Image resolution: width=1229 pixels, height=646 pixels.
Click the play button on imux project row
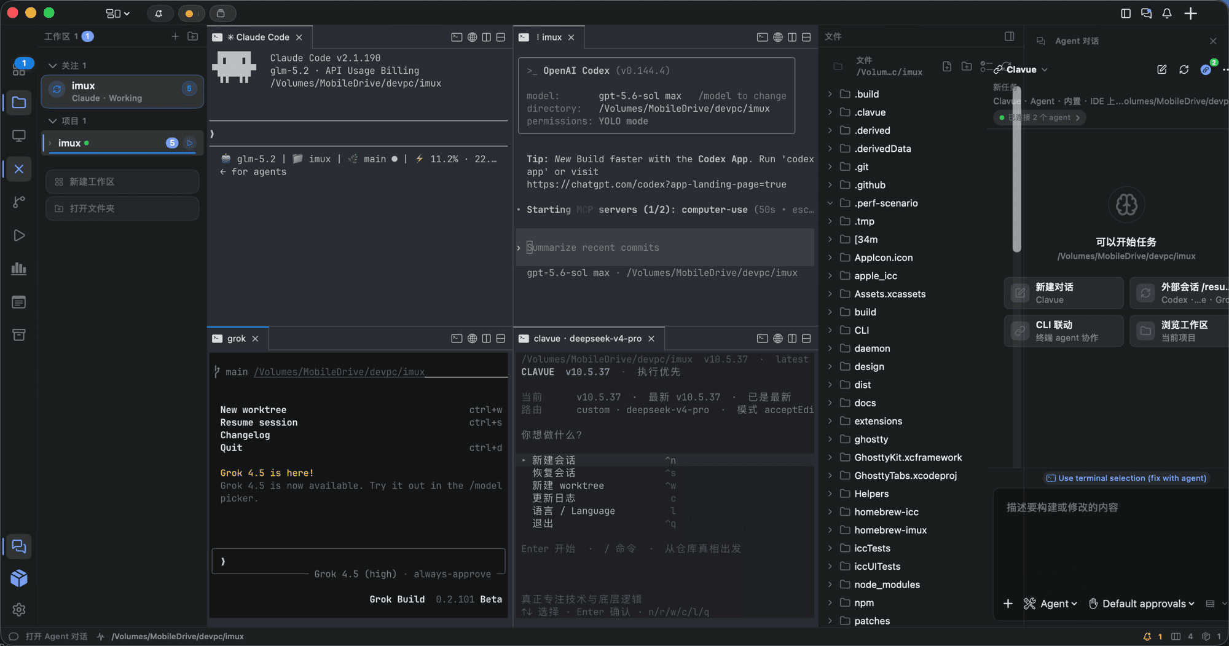[190, 143]
